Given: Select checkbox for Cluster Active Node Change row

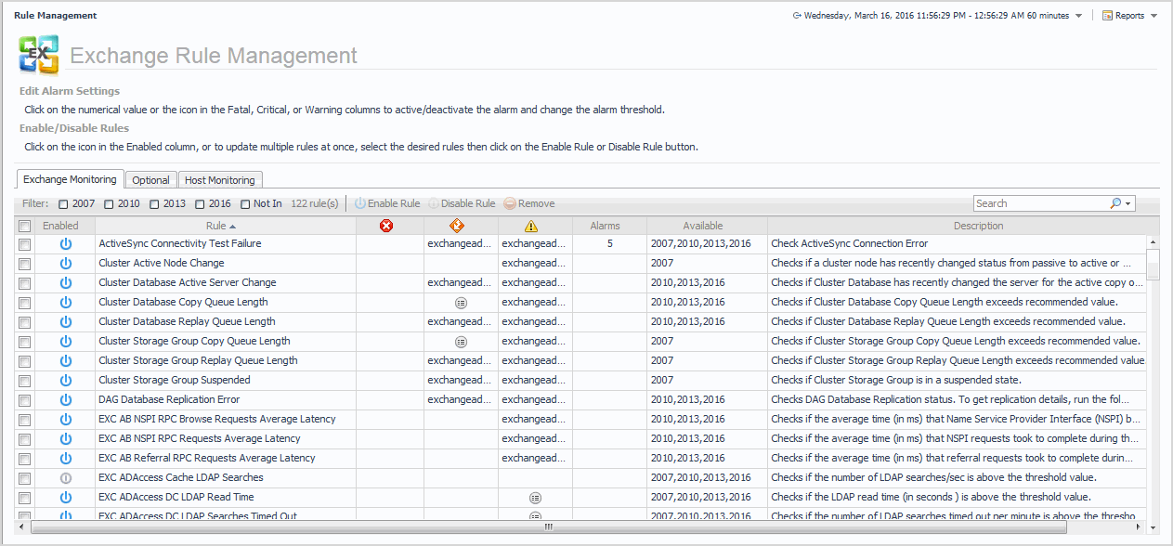Looking at the screenshot, I should pyautogui.click(x=25, y=264).
